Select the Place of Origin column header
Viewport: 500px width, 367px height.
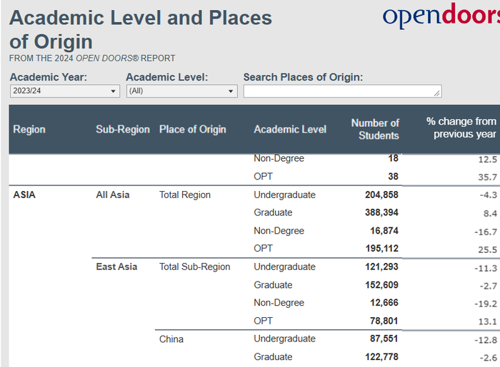[192, 129]
